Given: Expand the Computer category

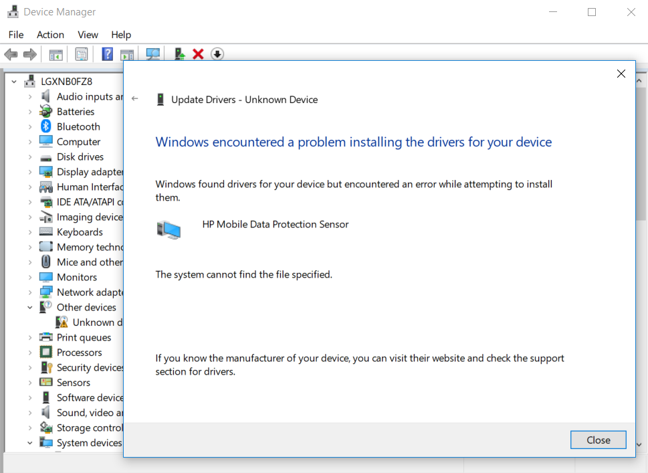Looking at the screenshot, I should click(29, 141).
